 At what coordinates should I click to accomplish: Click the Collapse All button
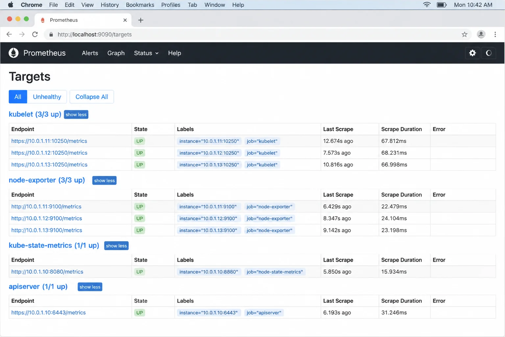pyautogui.click(x=92, y=97)
